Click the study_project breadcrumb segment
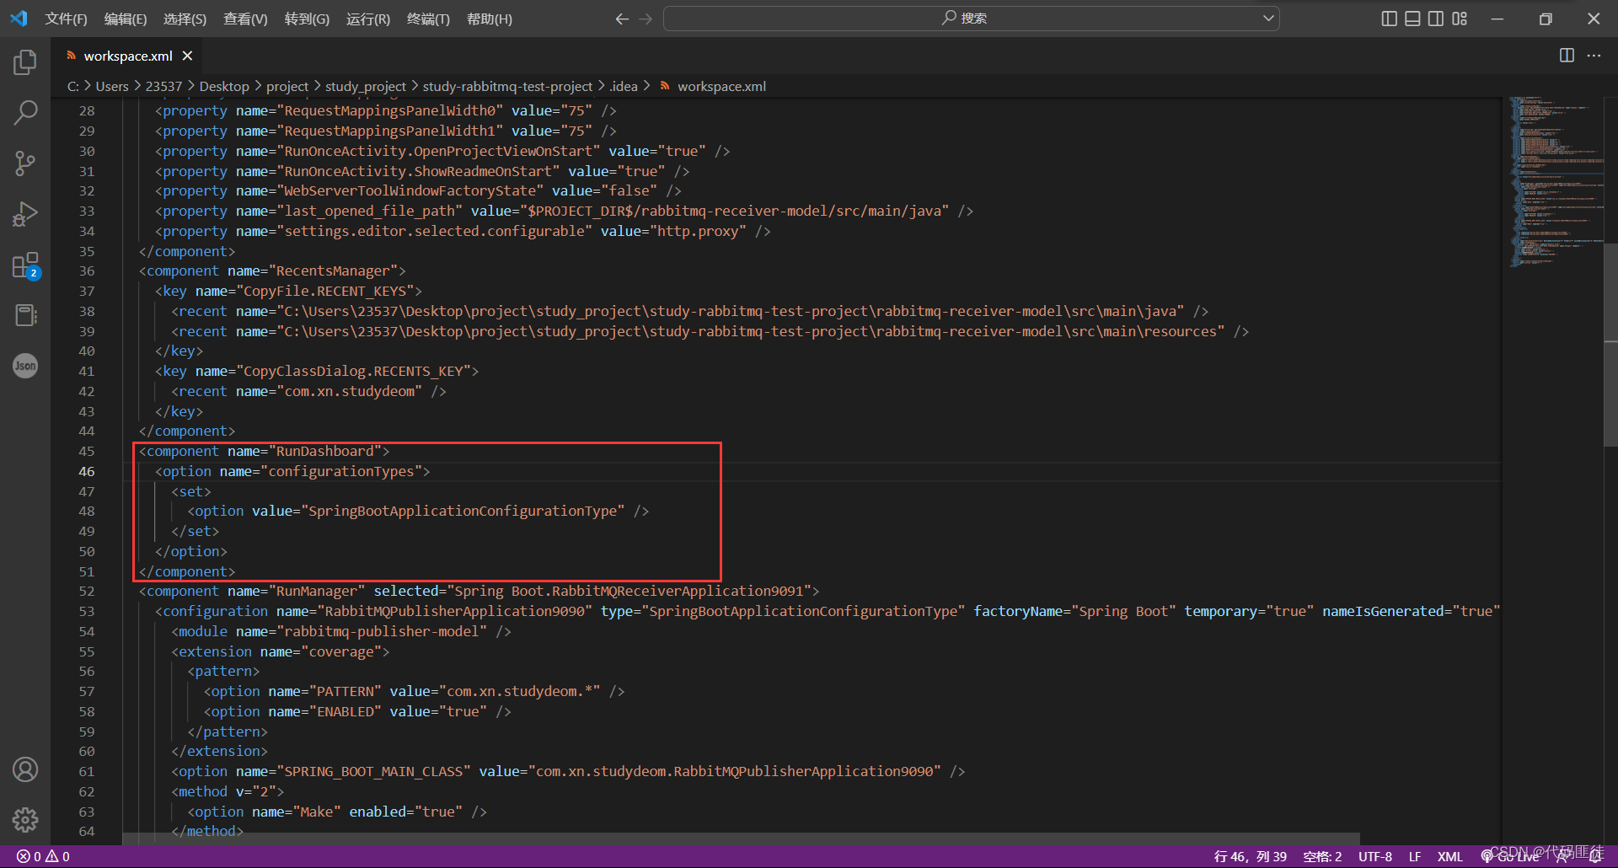This screenshot has width=1618, height=868. pyautogui.click(x=366, y=86)
